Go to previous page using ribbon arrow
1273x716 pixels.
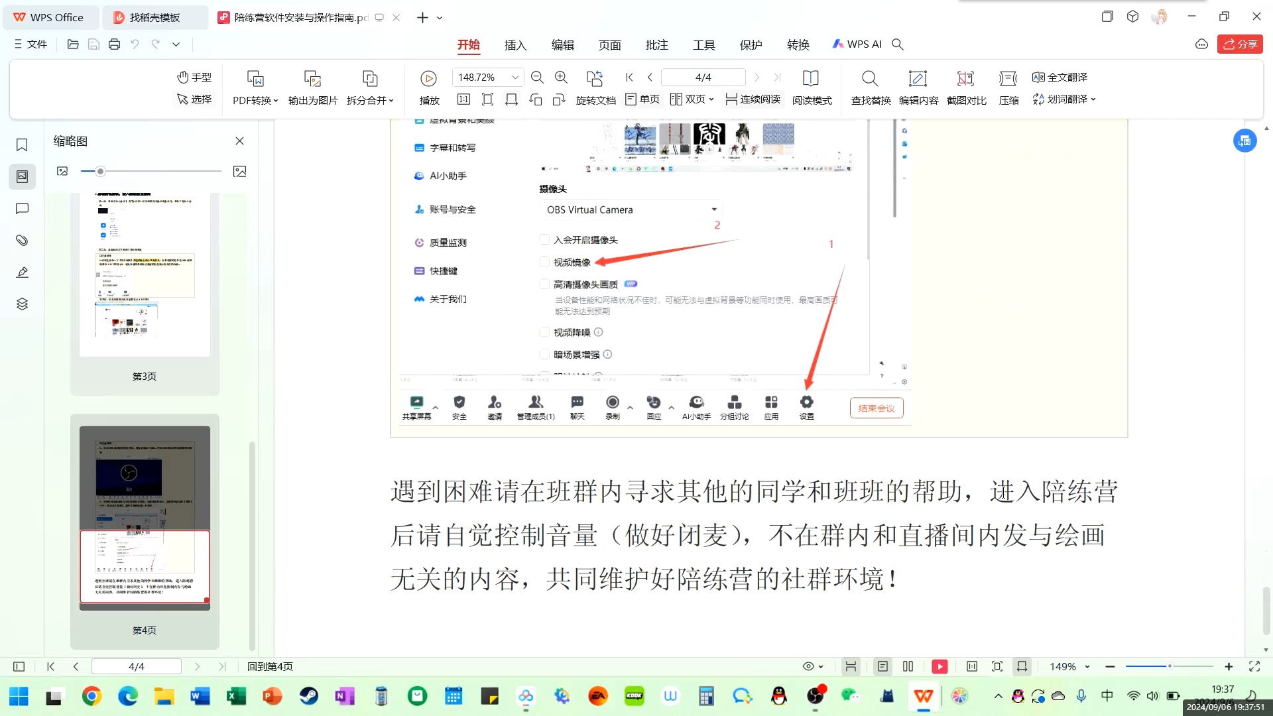pyautogui.click(x=650, y=78)
